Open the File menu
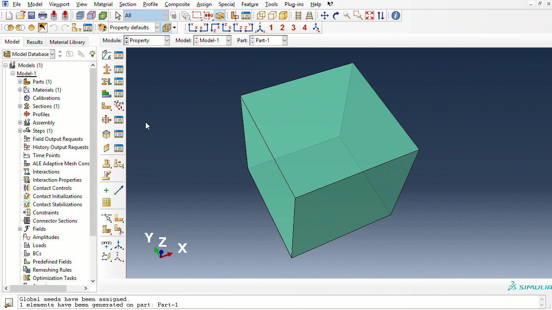The height and width of the screenshot is (310, 552). pos(17,4)
